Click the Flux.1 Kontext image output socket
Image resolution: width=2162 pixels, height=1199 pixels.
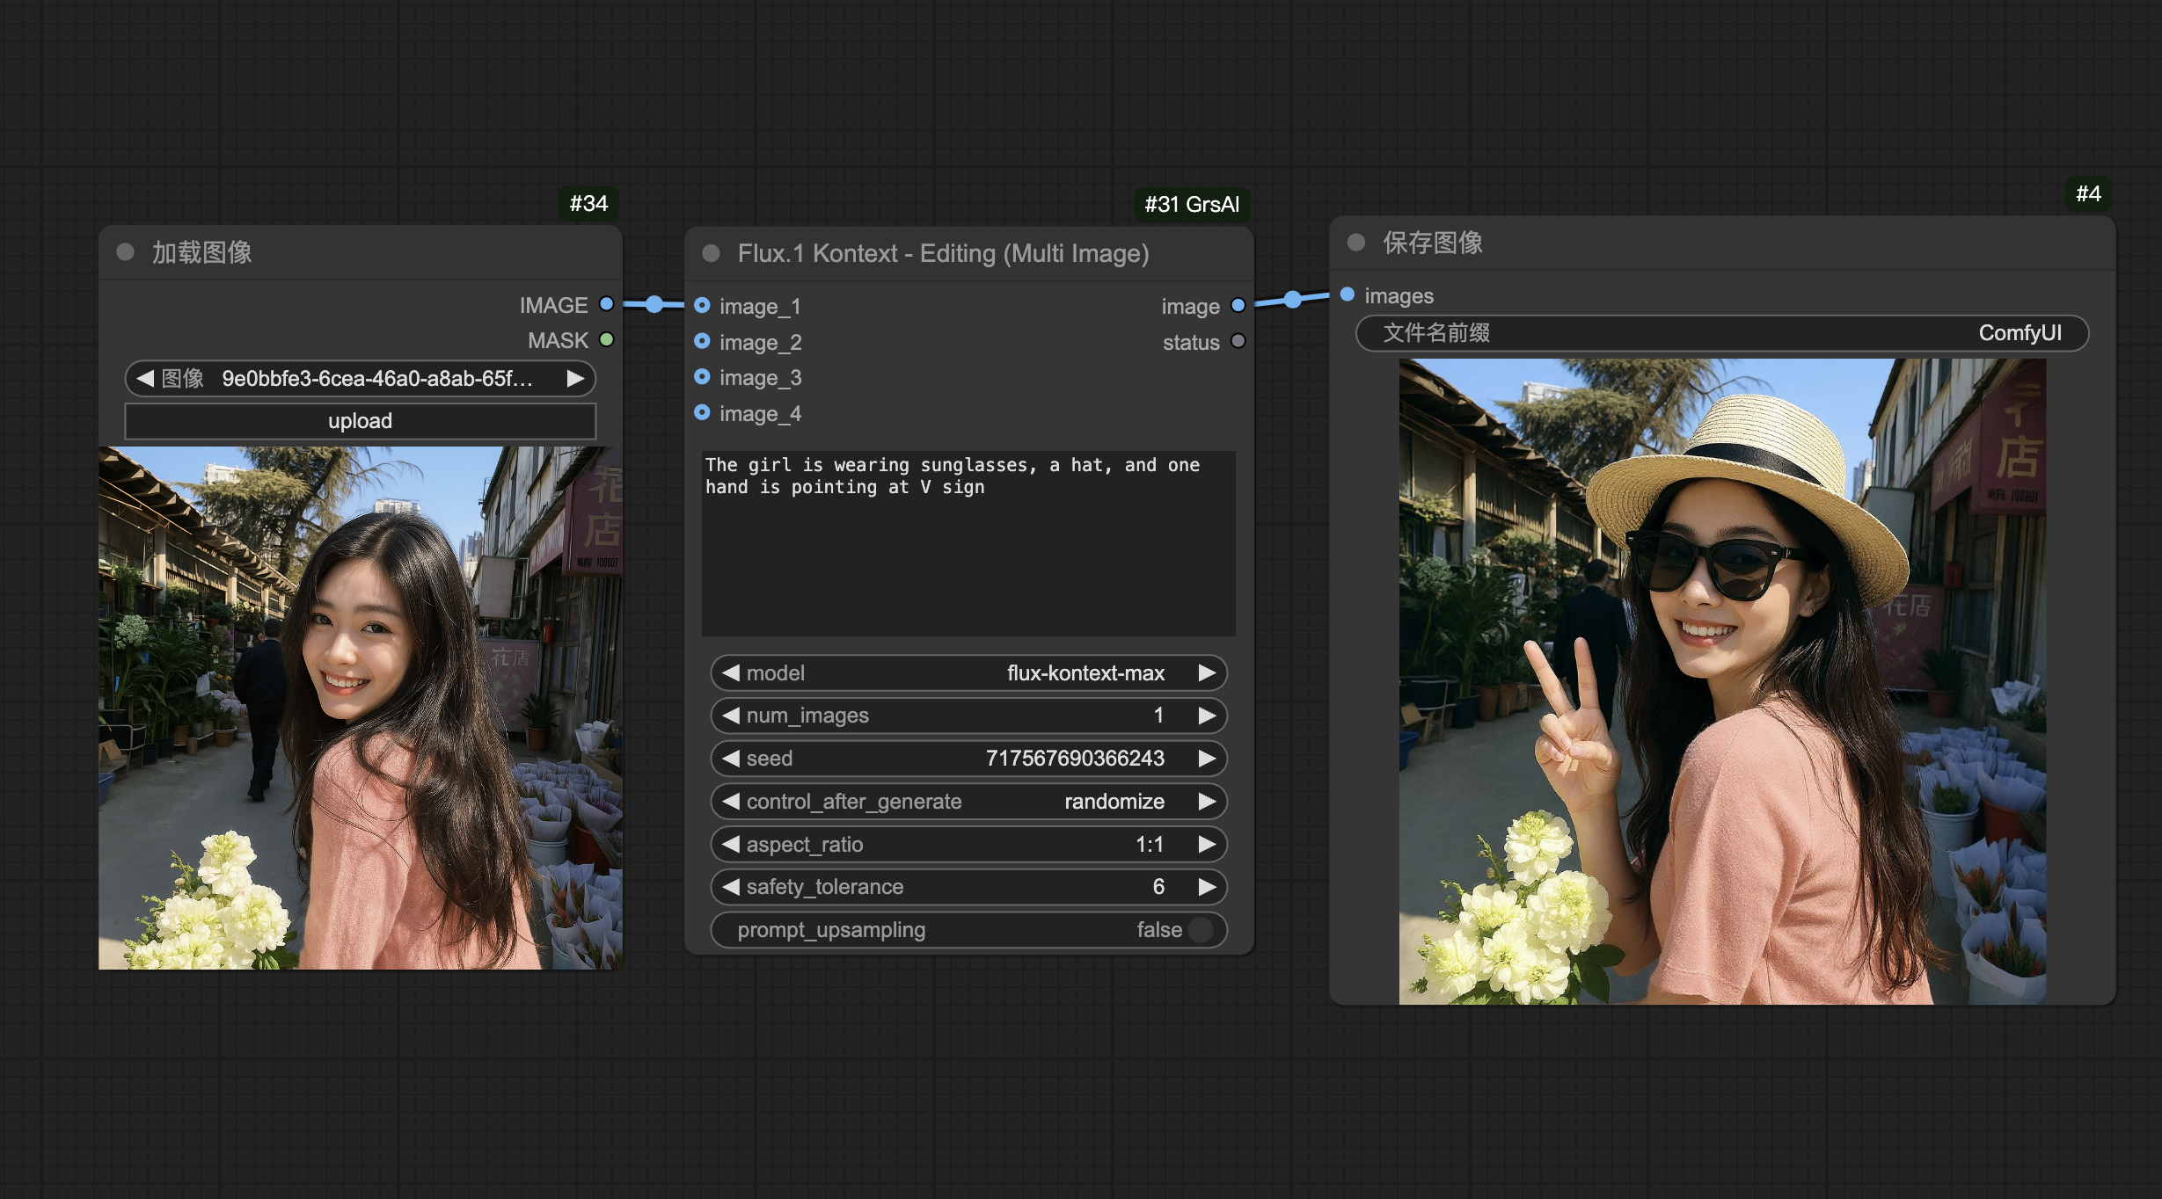1238,305
